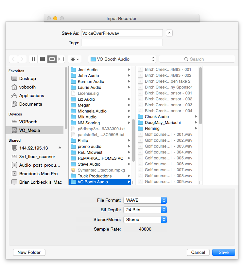
Task: Open Brandon's Mac Pro
Action: tap(35, 174)
